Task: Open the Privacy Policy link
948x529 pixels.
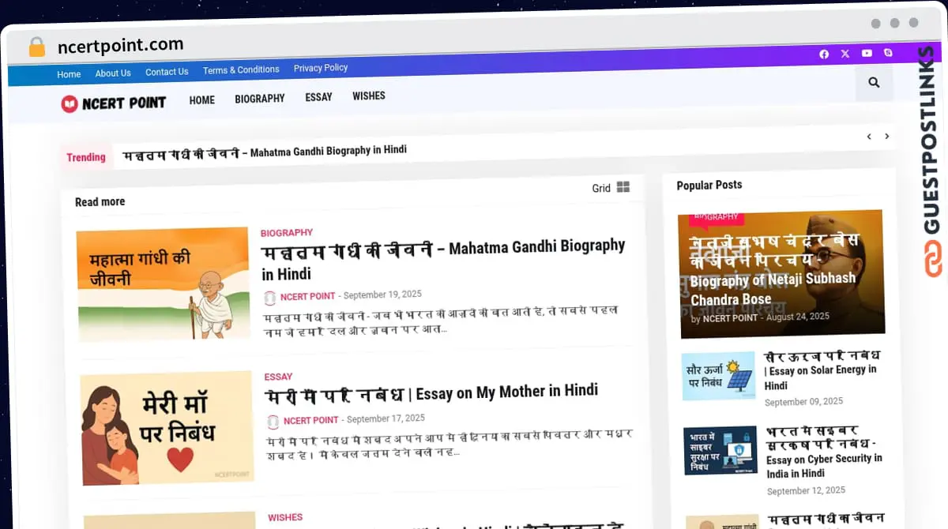Action: [321, 68]
